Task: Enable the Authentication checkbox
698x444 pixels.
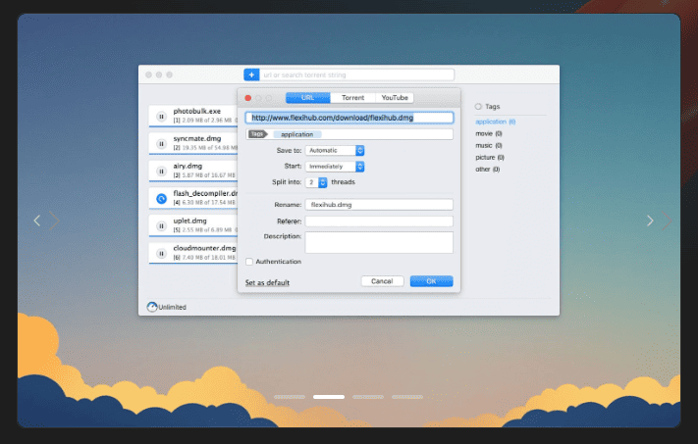Action: [249, 262]
